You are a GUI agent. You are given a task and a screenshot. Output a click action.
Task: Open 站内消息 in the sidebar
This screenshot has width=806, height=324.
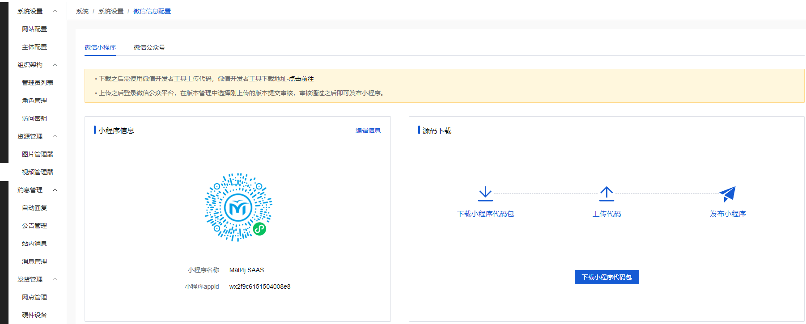[x=34, y=244]
